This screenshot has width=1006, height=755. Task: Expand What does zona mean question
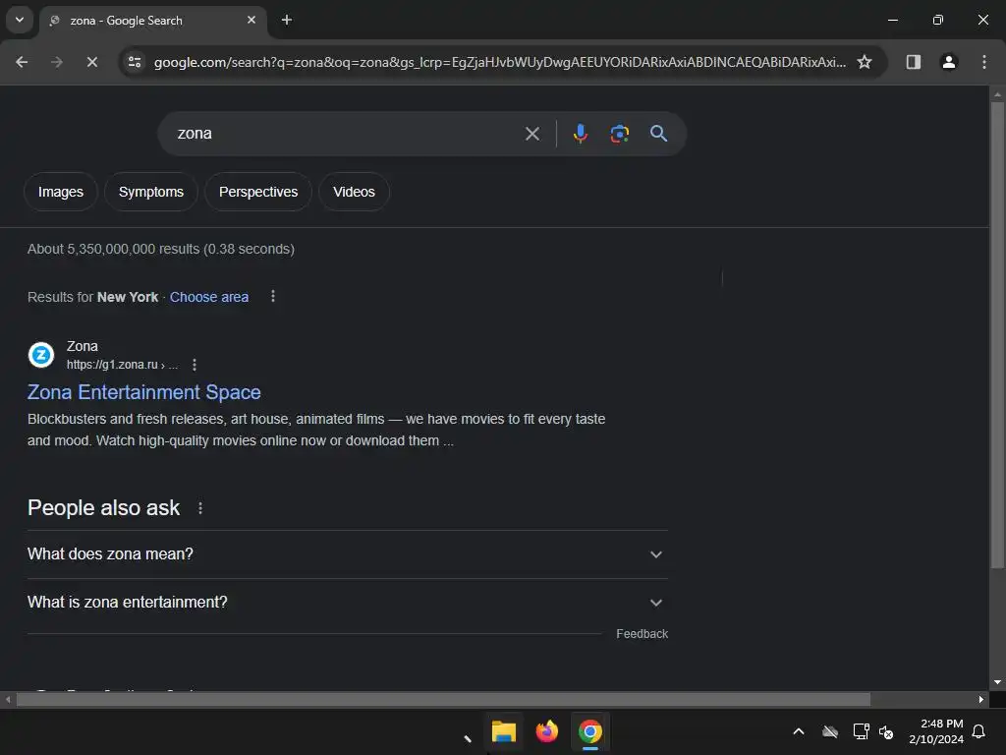347,554
